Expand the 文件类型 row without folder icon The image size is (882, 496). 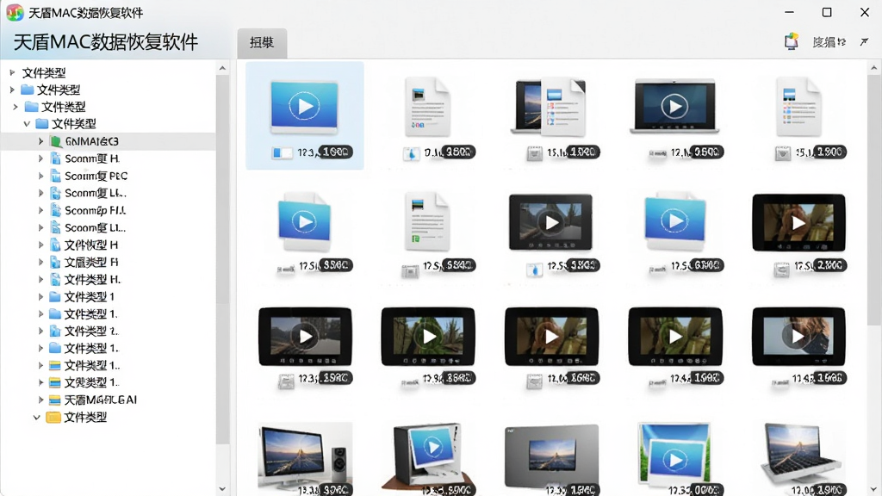pos(12,72)
